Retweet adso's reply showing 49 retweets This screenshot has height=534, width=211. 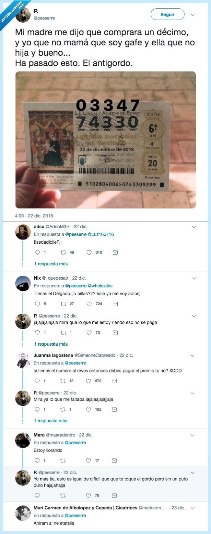63,252
